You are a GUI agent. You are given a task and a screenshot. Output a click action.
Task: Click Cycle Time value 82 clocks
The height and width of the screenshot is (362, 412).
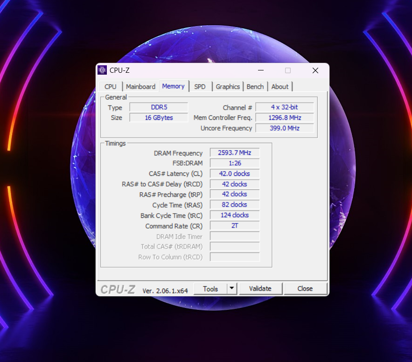(x=235, y=205)
